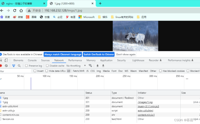The width and height of the screenshot is (200, 124).
Task: Open the browser home page
Action: (x=21, y=10)
